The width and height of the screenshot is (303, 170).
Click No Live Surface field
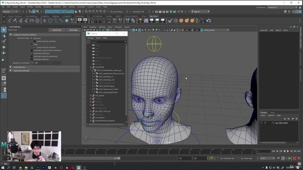tap(117, 11)
